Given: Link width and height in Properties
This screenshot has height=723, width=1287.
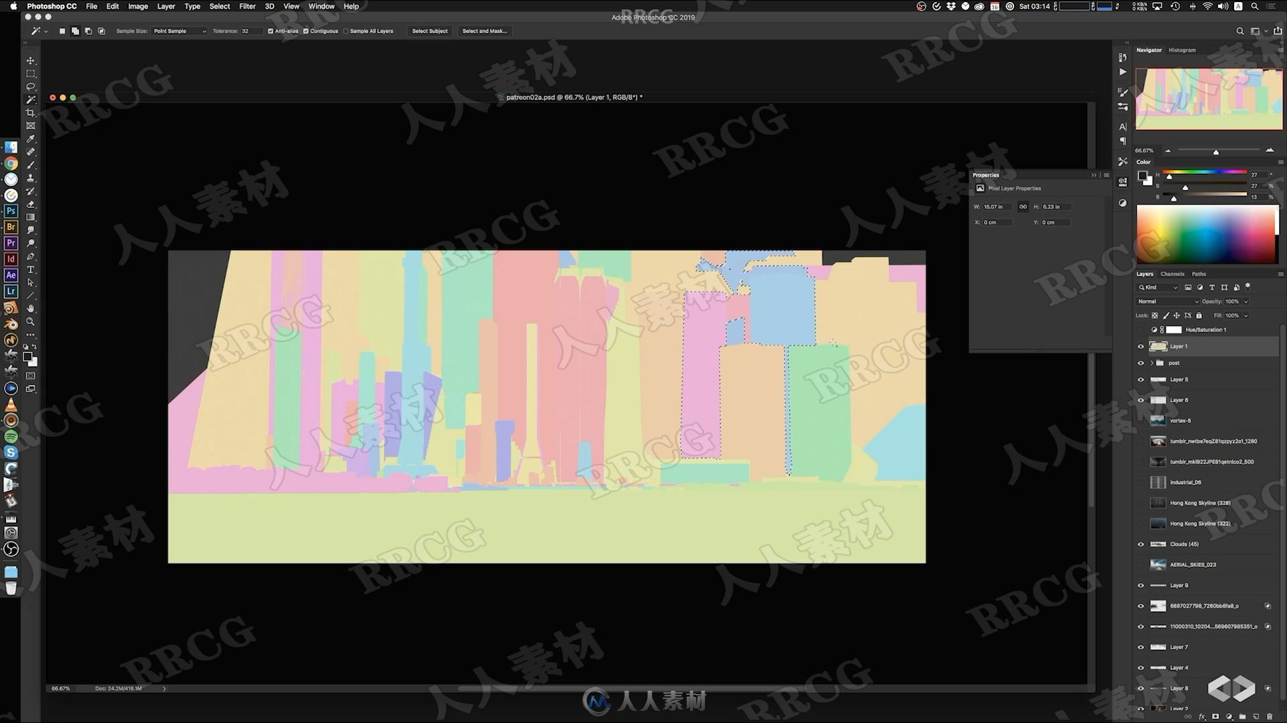Looking at the screenshot, I should (1023, 207).
